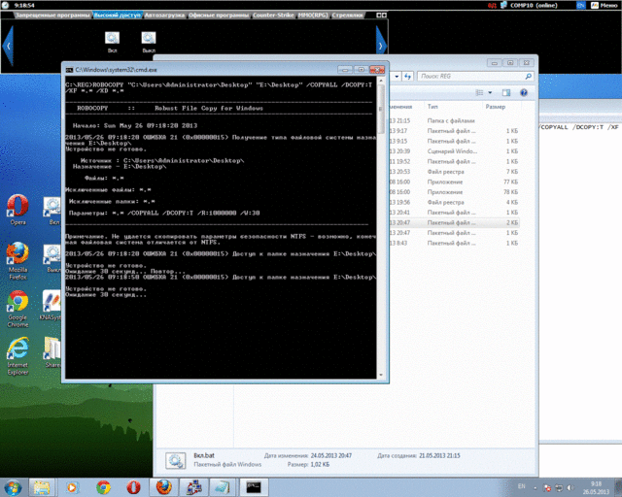Click COMP10 (online) status in top bar
The image size is (622, 497).
534,5
